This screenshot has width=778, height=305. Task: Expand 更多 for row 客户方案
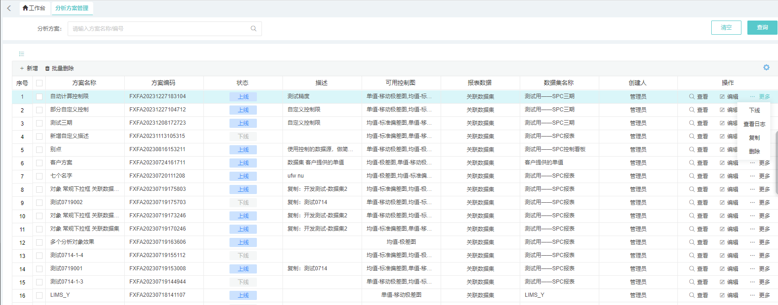pyautogui.click(x=760, y=163)
